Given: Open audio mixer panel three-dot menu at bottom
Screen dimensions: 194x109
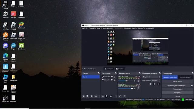Looking at the screenshot, I should coord(124,96).
